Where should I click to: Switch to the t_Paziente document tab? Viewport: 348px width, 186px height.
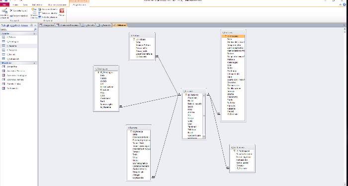tap(104, 25)
